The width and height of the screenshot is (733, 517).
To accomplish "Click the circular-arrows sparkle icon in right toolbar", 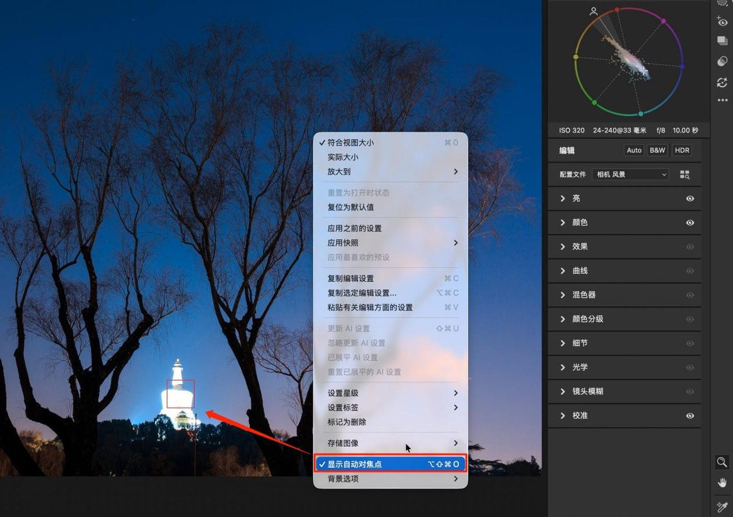I will (x=722, y=82).
